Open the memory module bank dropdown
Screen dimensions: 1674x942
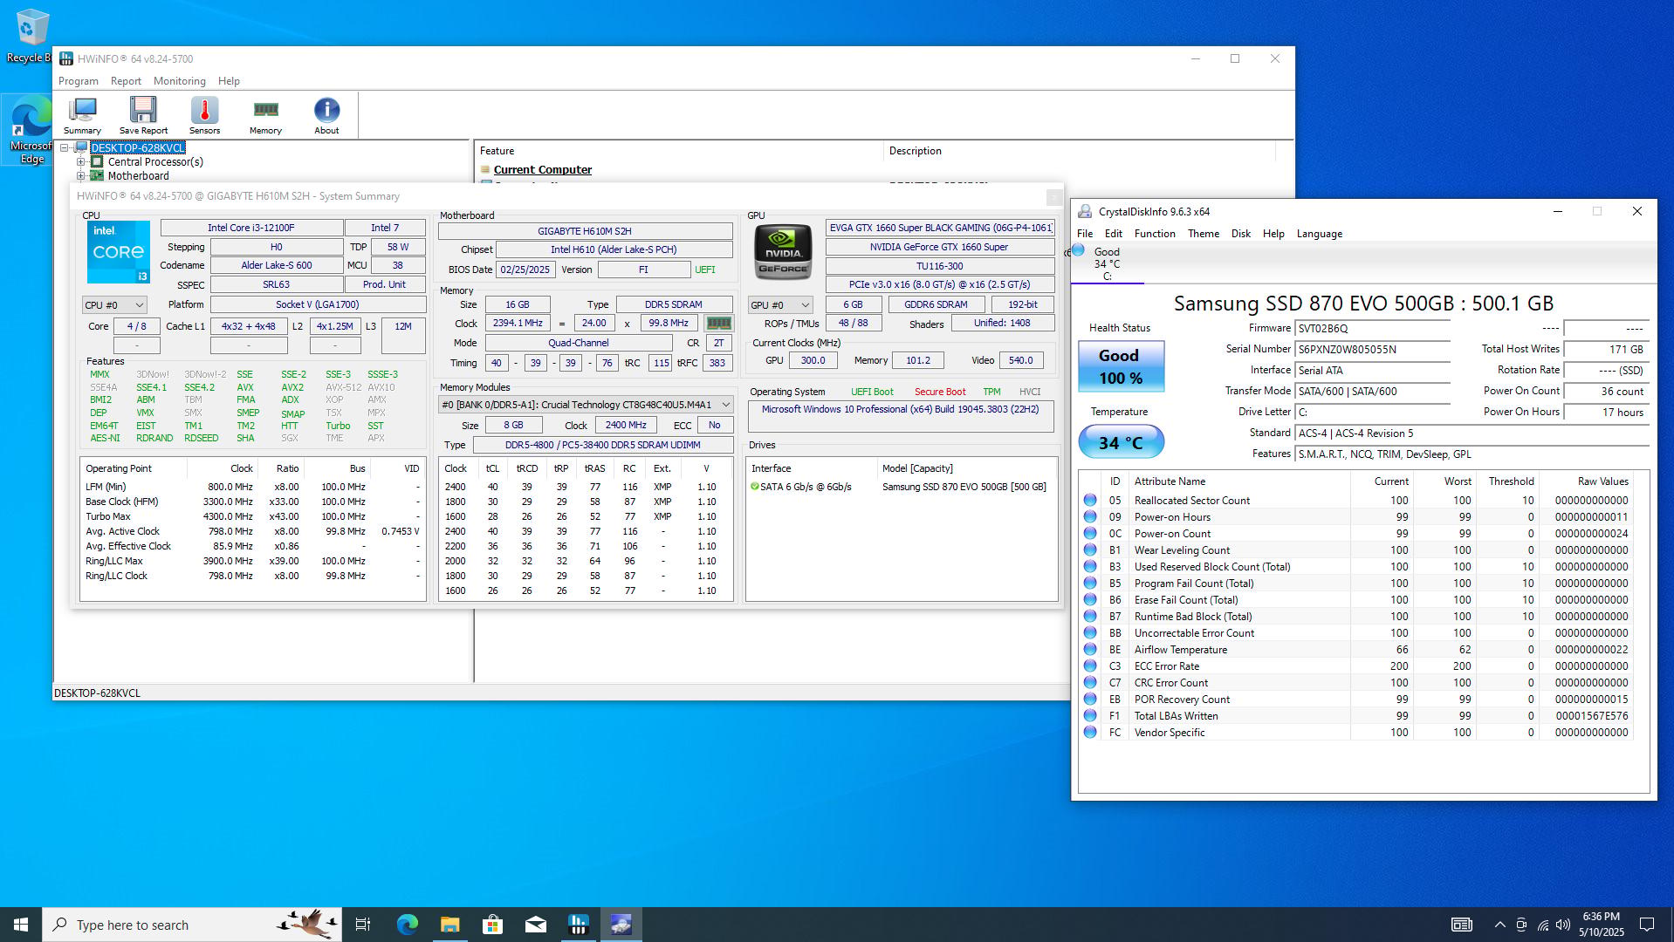point(585,405)
